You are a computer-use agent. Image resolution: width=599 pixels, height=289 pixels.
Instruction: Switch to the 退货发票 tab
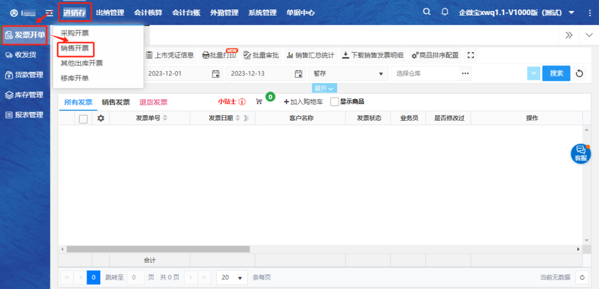click(153, 102)
